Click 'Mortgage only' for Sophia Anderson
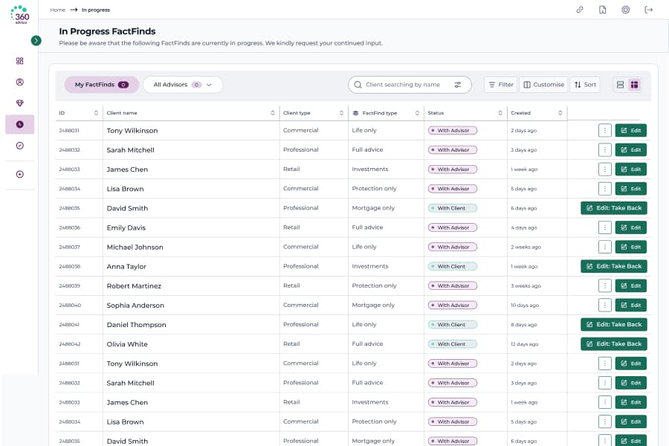This screenshot has width=669, height=446. [373, 306]
